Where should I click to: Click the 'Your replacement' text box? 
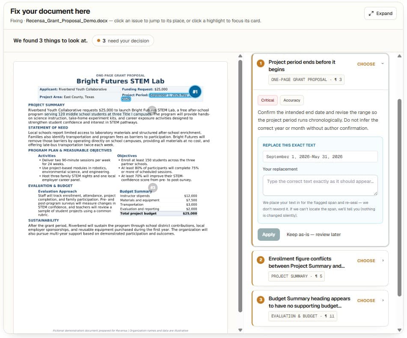(x=320, y=185)
